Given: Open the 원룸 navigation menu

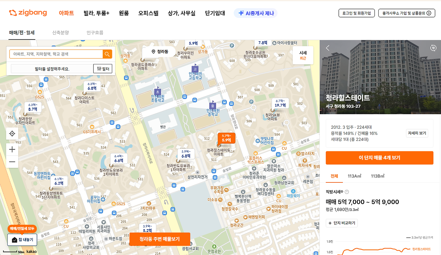Looking at the screenshot, I should [x=124, y=13].
